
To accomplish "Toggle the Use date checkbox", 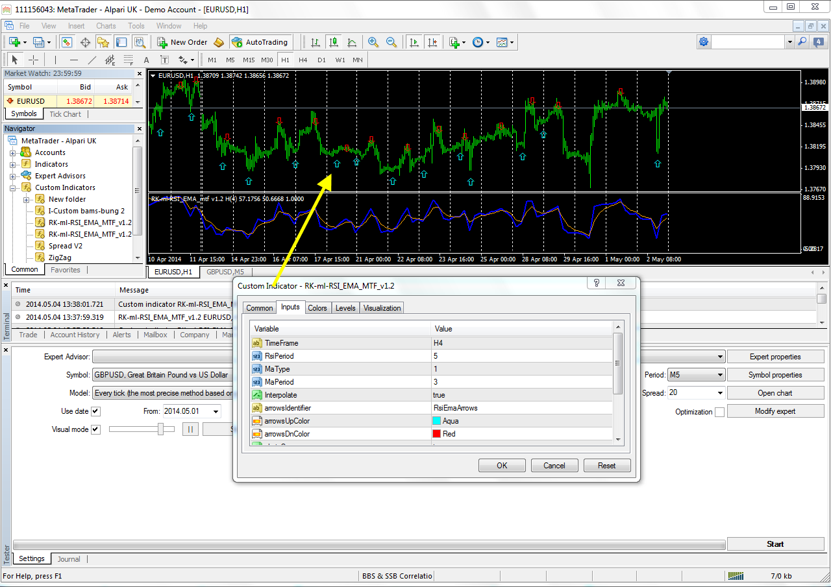I will 95,411.
